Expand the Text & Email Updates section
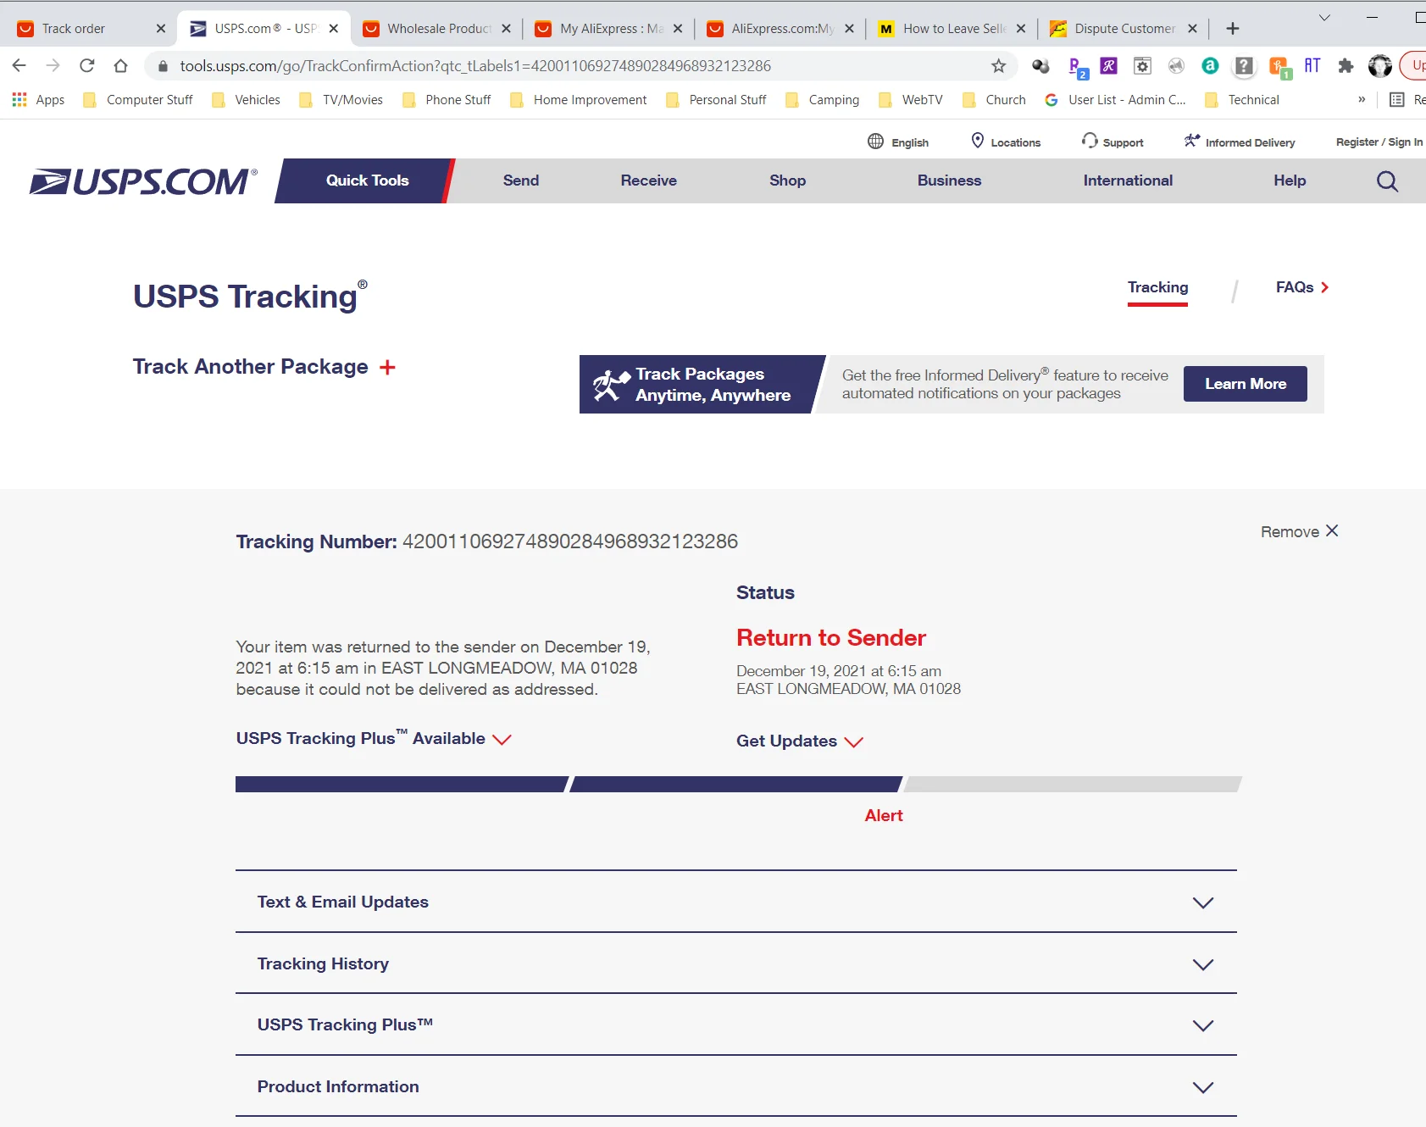Viewport: 1426px width, 1127px height. pyautogui.click(x=736, y=902)
